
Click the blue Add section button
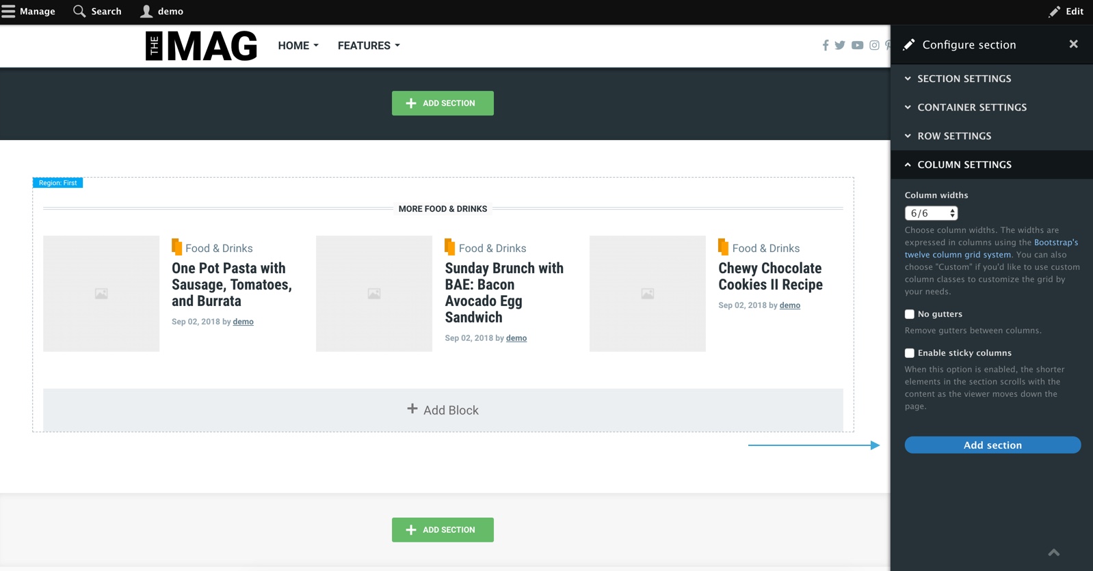click(992, 445)
